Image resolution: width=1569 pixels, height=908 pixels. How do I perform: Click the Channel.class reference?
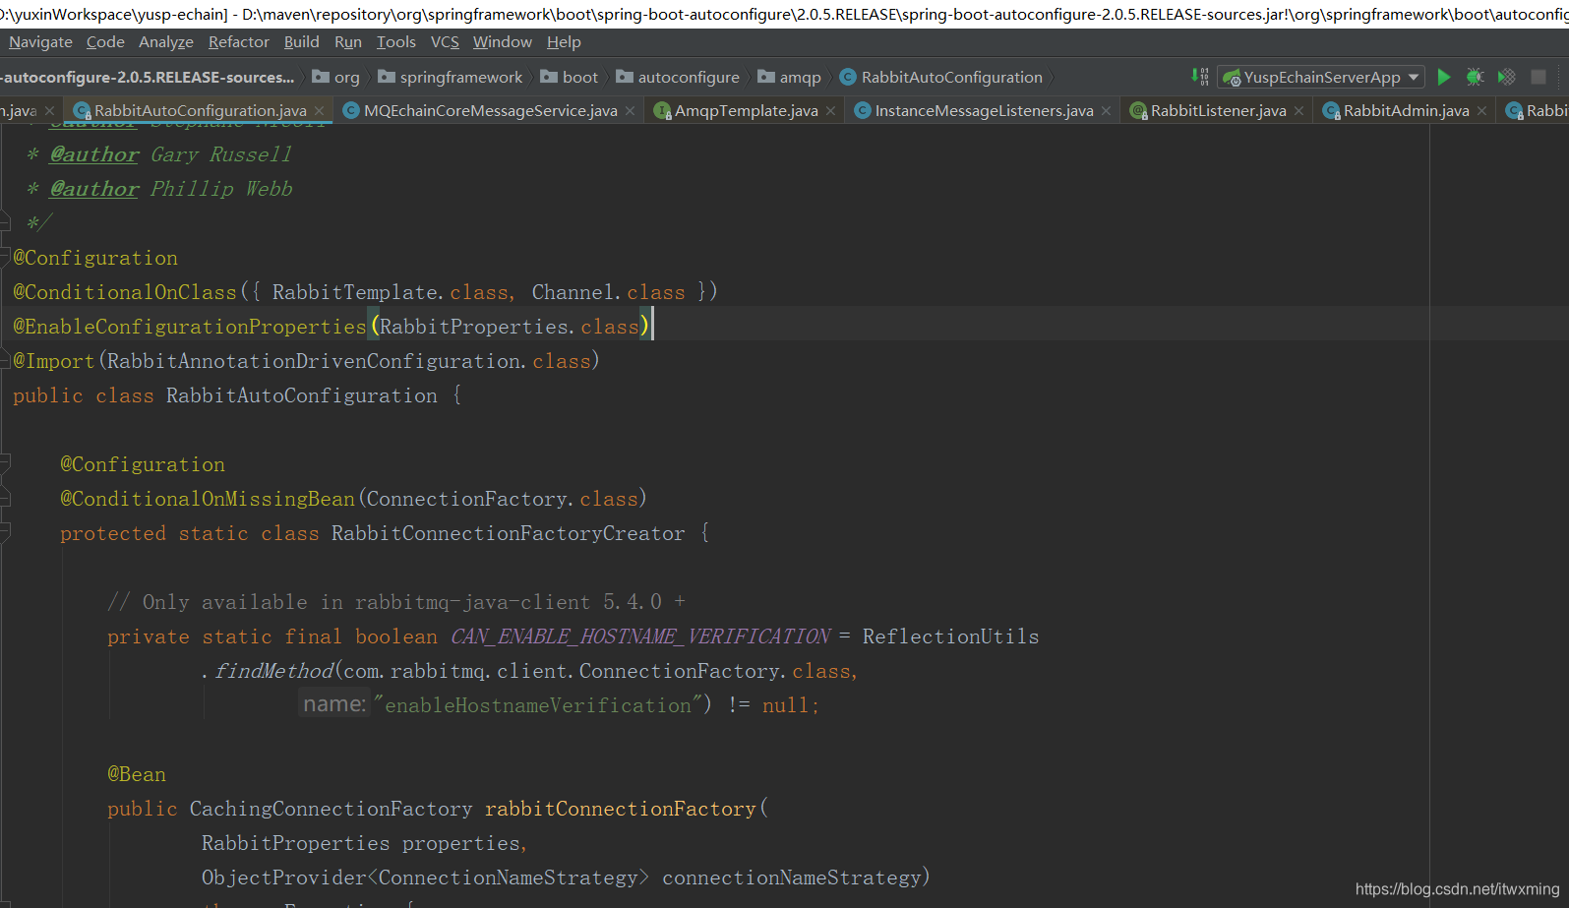point(608,292)
